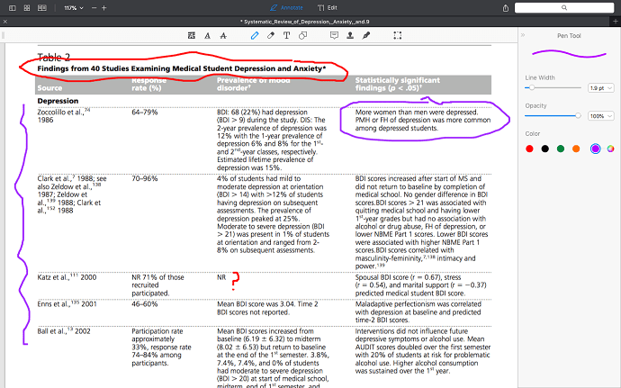Open the Share menu icon
The height and width of the screenshot is (388, 621).
[506, 8]
